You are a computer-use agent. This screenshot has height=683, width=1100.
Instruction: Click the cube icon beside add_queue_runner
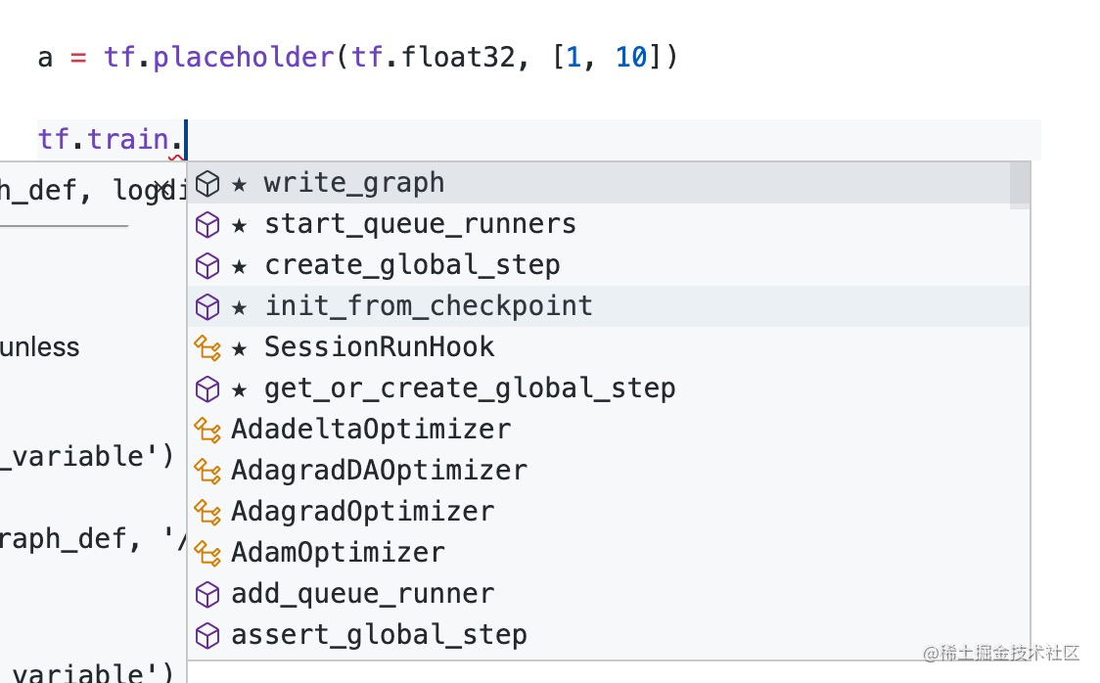coord(207,594)
